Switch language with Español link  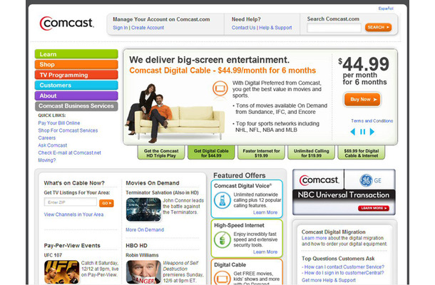[386, 9]
